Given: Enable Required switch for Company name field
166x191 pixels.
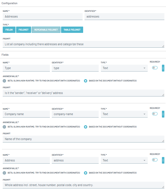Looking at the screenshot, I should (x=155, y=114).
